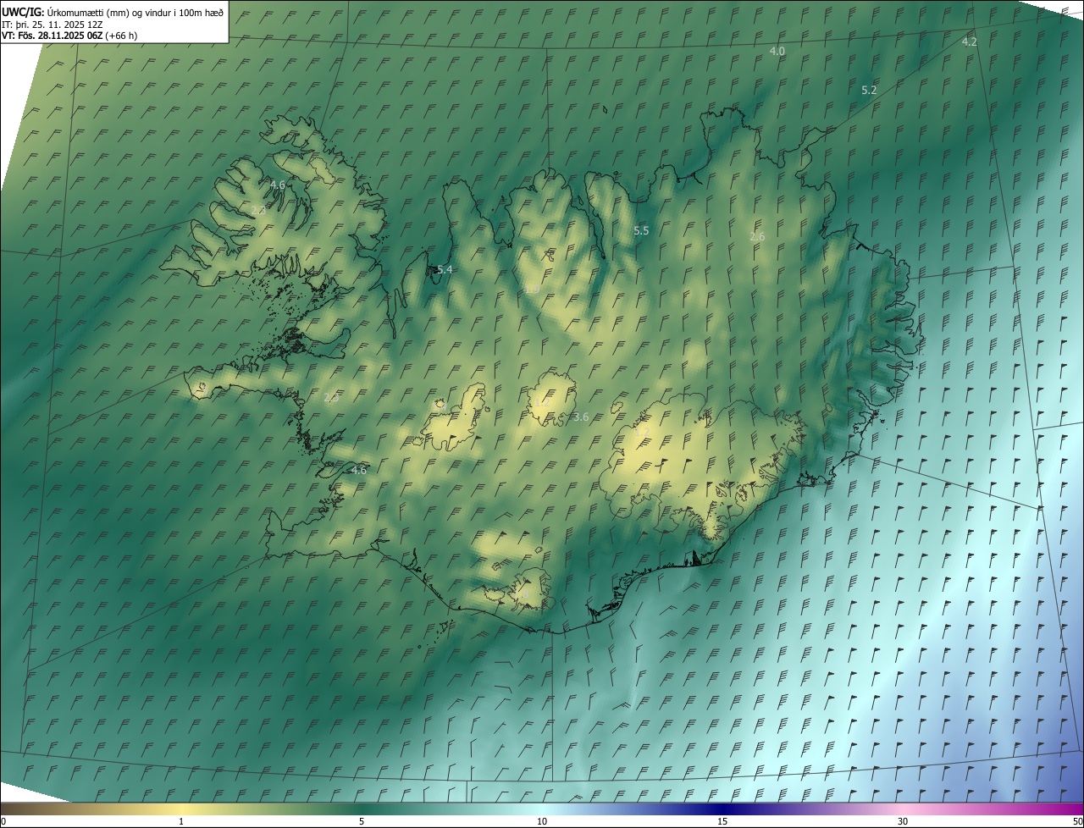Click the colorbar tick label 1
Image resolution: width=1084 pixels, height=828 pixels.
coord(181,821)
